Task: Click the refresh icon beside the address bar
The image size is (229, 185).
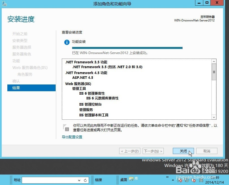Action: pos(86,180)
